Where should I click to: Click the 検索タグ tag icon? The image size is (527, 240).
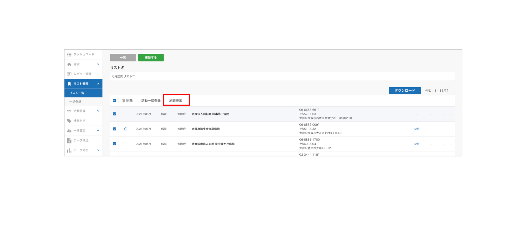pyautogui.click(x=69, y=121)
